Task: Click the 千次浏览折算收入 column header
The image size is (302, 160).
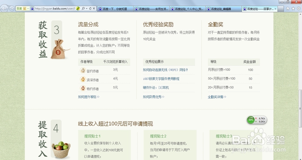Action: pos(115,62)
